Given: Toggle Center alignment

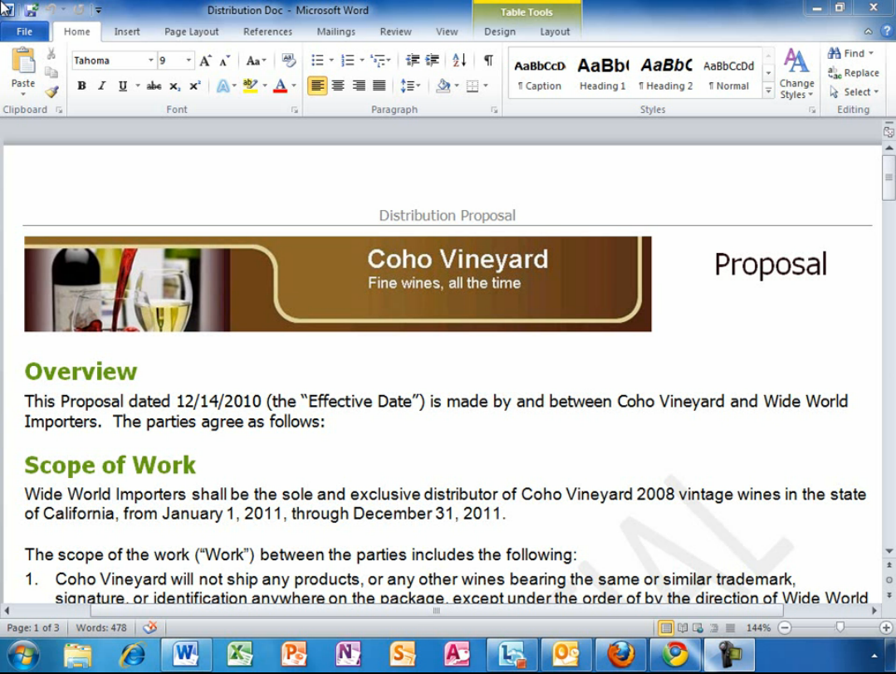Looking at the screenshot, I should (338, 86).
